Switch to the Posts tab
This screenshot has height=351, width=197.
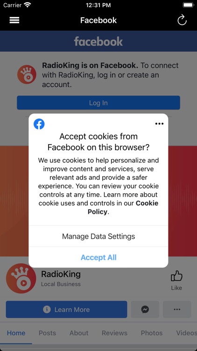tap(47, 333)
